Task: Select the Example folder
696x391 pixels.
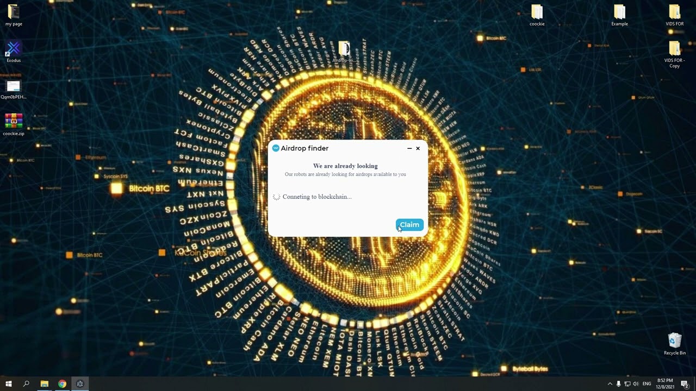Action: tap(619, 15)
